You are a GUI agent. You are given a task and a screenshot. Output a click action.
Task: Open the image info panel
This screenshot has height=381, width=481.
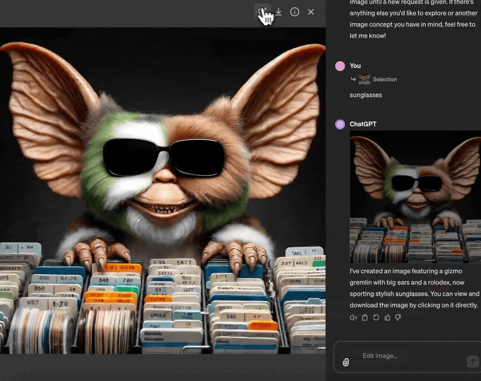pos(295,12)
